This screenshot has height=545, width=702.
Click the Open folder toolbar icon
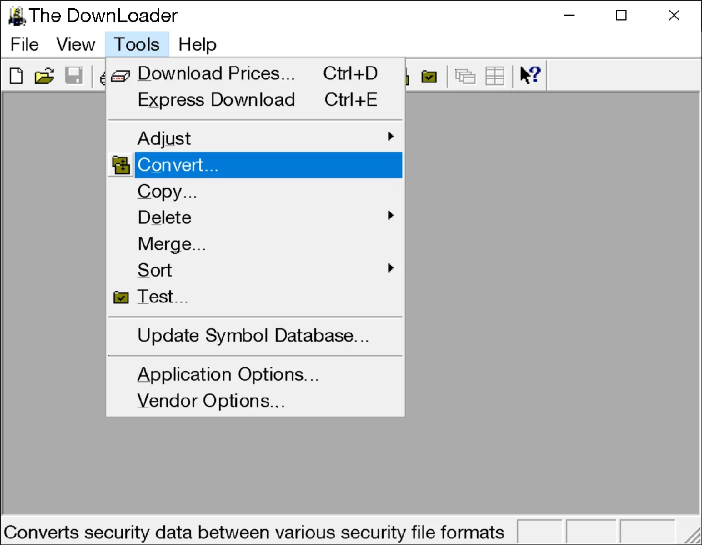click(x=44, y=76)
